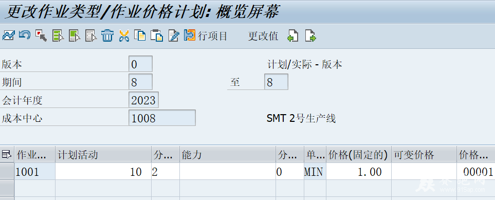Click the empty capacity cell in row 1001

tap(228, 172)
